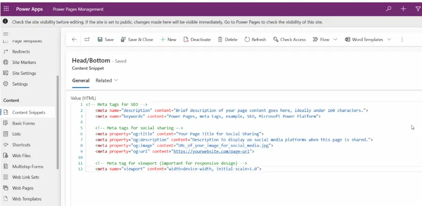Switch to the General tab
422x206 pixels.
(x=80, y=80)
